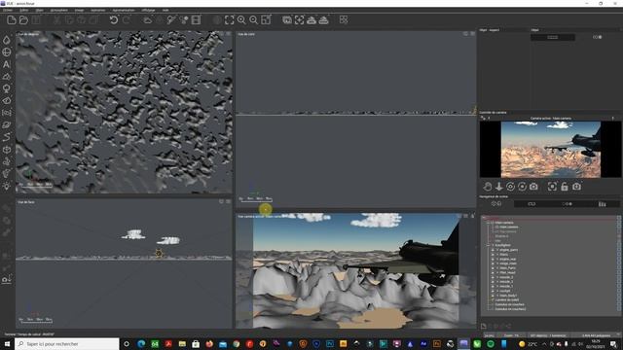Open the Objet menu
This screenshot has height=350, width=623.
point(39,10)
